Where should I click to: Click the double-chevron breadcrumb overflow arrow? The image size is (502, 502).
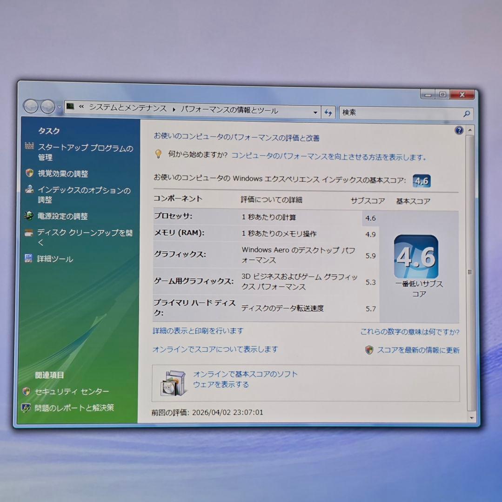tap(81, 107)
